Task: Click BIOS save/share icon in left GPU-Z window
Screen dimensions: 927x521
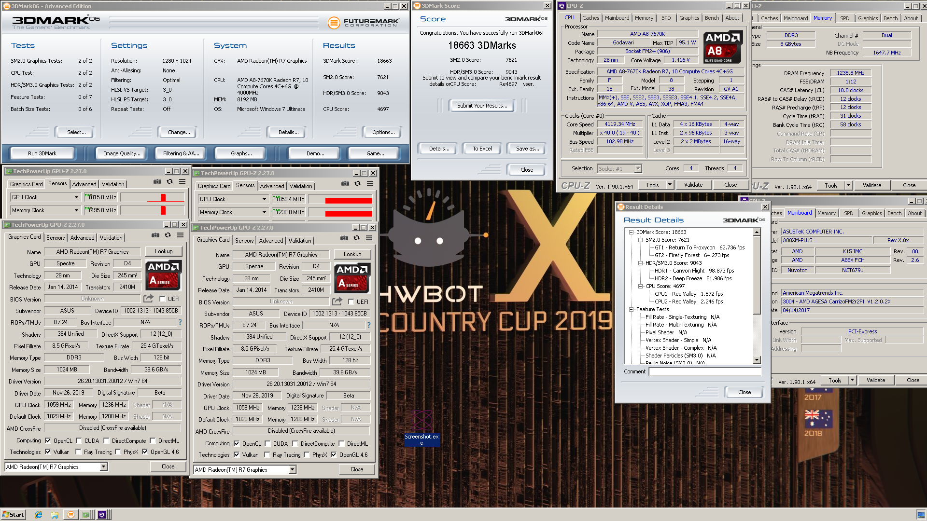Action: [149, 299]
